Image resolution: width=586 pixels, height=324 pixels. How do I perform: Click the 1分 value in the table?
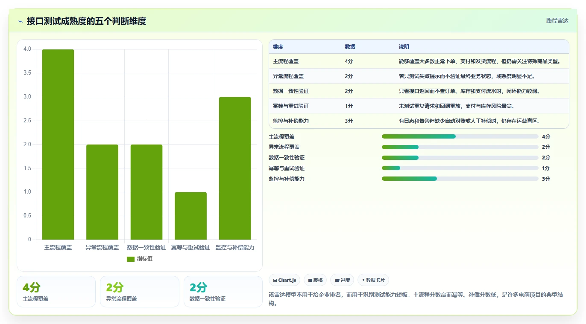[x=349, y=106]
